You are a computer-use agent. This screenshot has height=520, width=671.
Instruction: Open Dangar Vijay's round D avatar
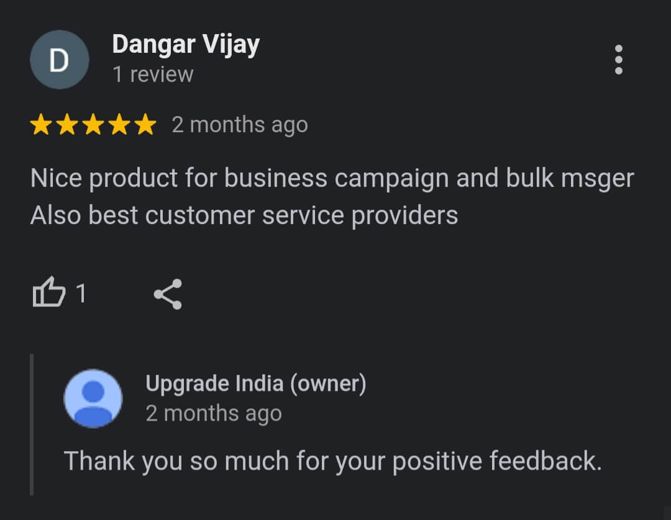60,60
